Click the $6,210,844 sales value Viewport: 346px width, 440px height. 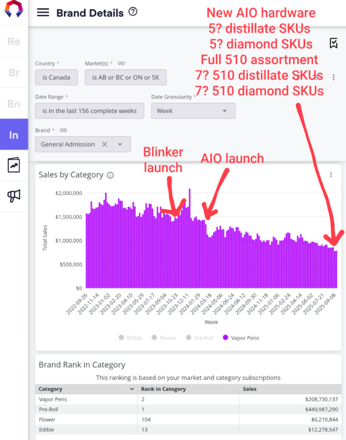point(324,419)
